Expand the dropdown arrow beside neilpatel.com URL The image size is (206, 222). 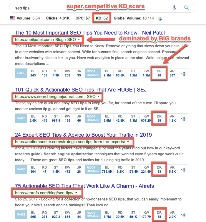coord(79,39)
